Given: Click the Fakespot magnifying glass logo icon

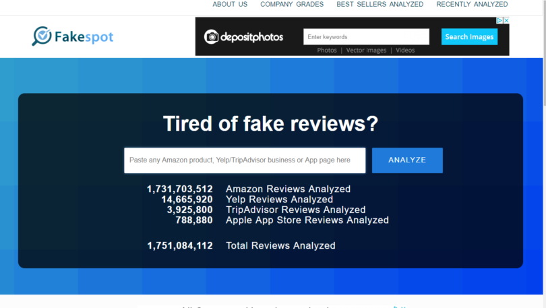Looking at the screenshot, I should (x=42, y=36).
